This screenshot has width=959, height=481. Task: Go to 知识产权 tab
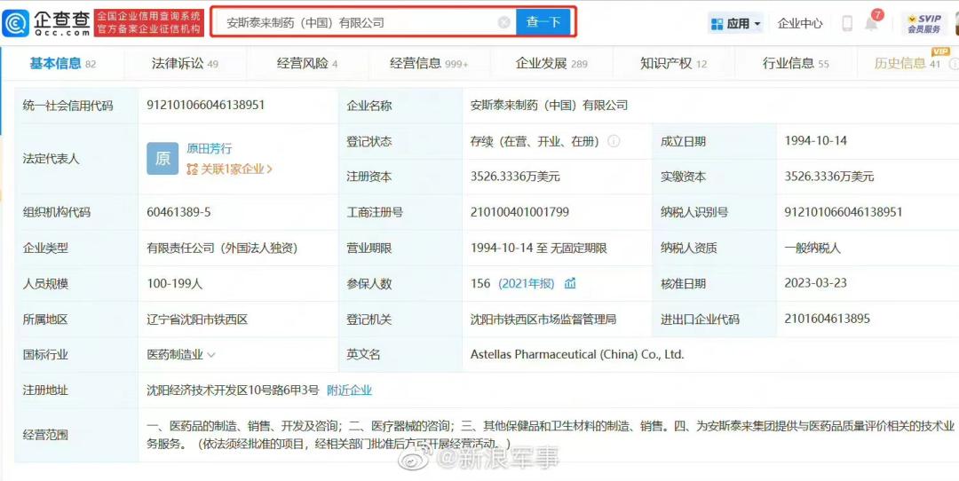pyautogui.click(x=673, y=63)
